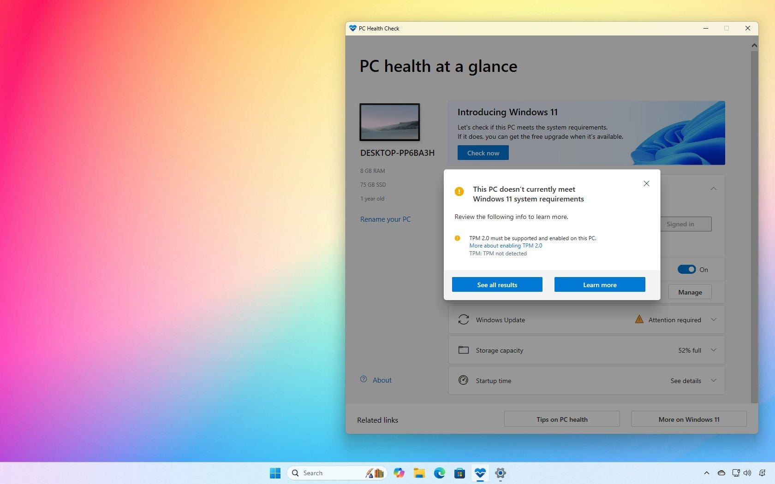Click the 75 GB SSD text

point(373,185)
